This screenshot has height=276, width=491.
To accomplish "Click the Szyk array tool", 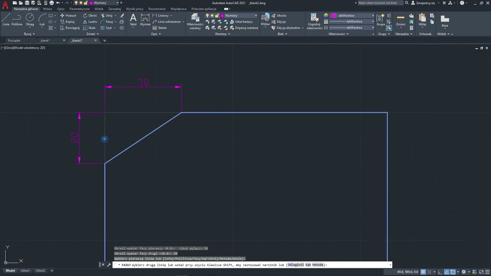I will pos(106,28).
